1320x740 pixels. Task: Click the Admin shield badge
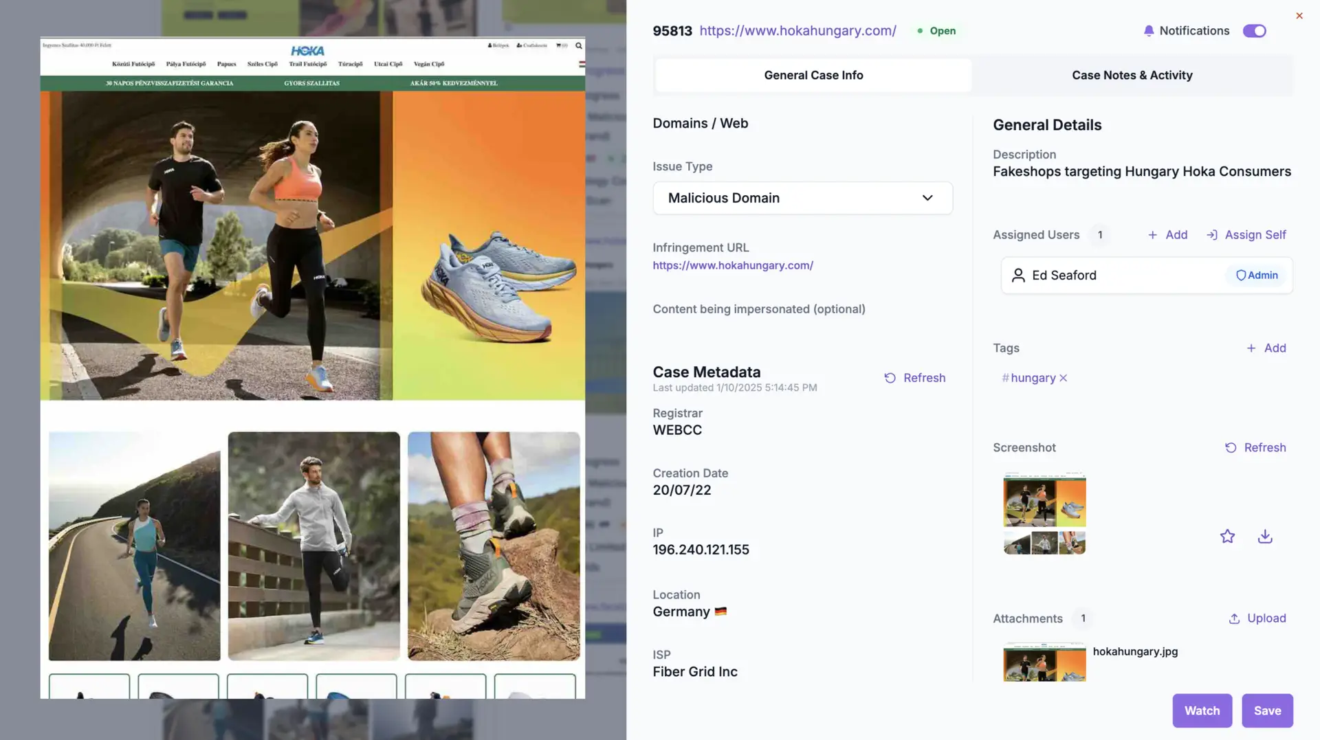[1256, 276]
